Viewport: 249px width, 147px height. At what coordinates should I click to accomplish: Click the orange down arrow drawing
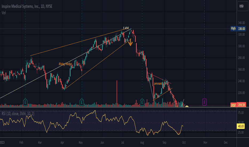tap(130, 42)
